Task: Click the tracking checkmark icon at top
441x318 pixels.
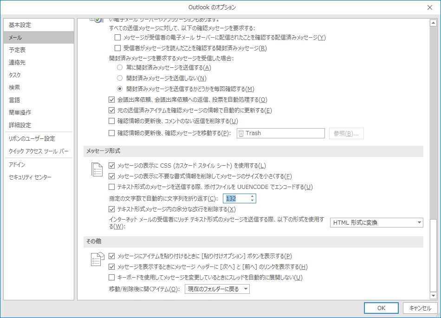Action: click(x=97, y=19)
